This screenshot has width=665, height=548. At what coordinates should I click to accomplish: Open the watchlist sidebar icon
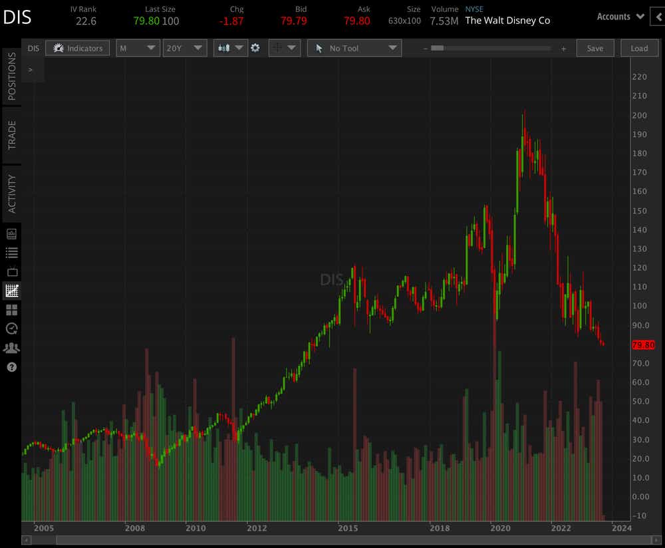pyautogui.click(x=12, y=253)
